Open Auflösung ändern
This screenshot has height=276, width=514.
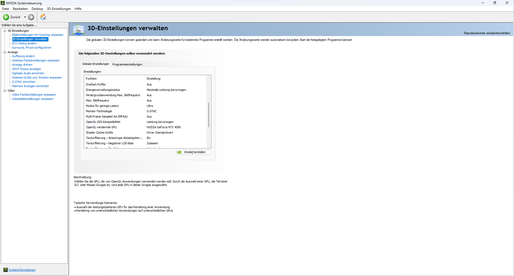[x=24, y=56]
